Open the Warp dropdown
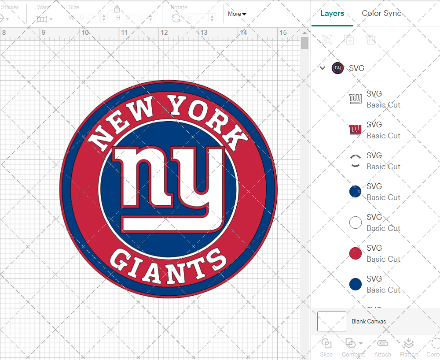Viewport: 440px width, 360px height. point(45,19)
